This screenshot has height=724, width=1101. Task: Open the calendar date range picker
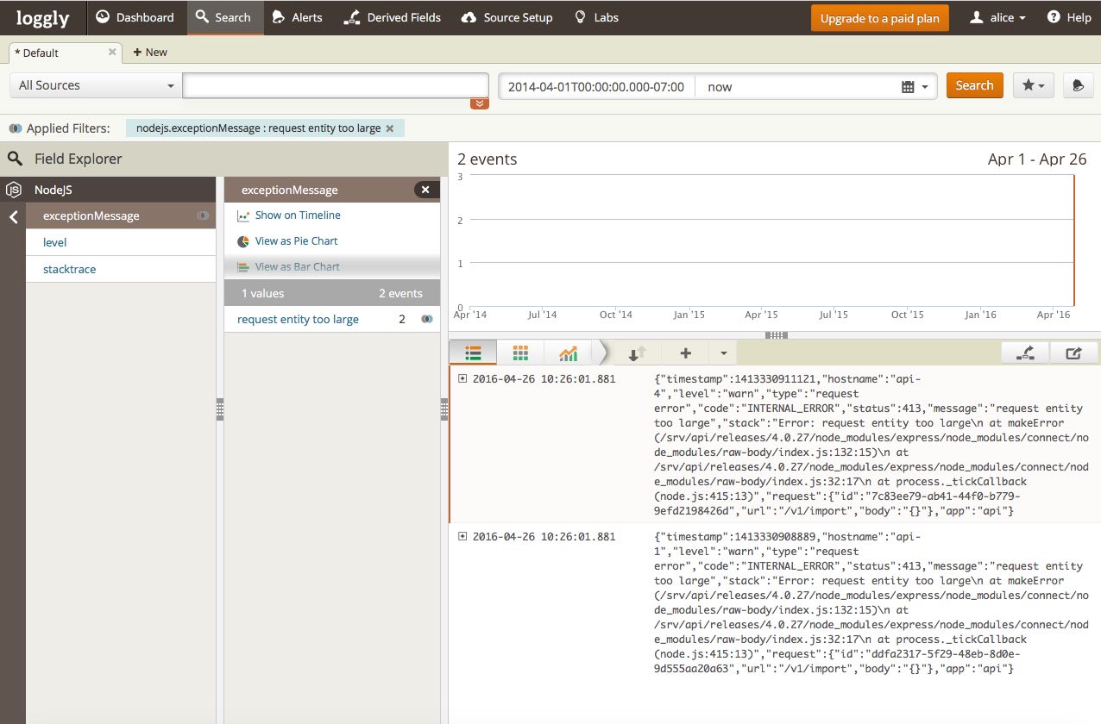click(x=914, y=86)
